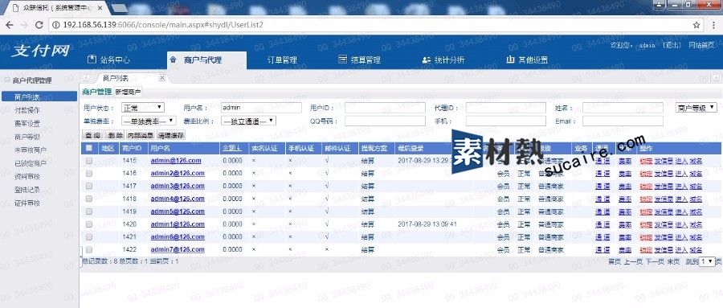
Task: Check the box for merchant 1420
Action: coord(89,224)
